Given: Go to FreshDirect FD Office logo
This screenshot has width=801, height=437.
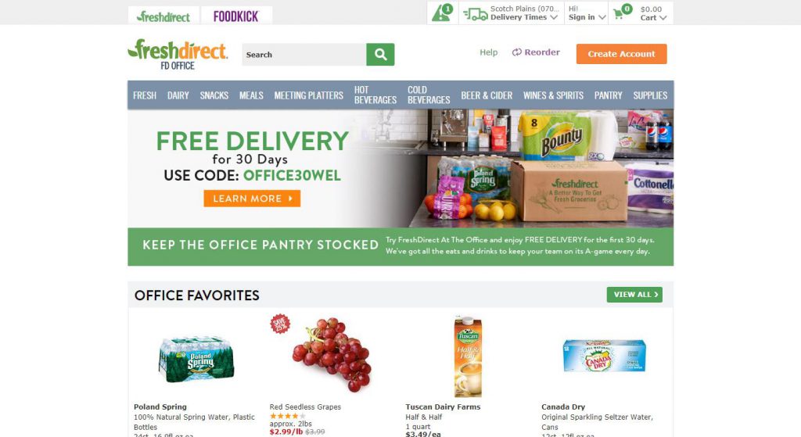Looking at the screenshot, I should 178,54.
